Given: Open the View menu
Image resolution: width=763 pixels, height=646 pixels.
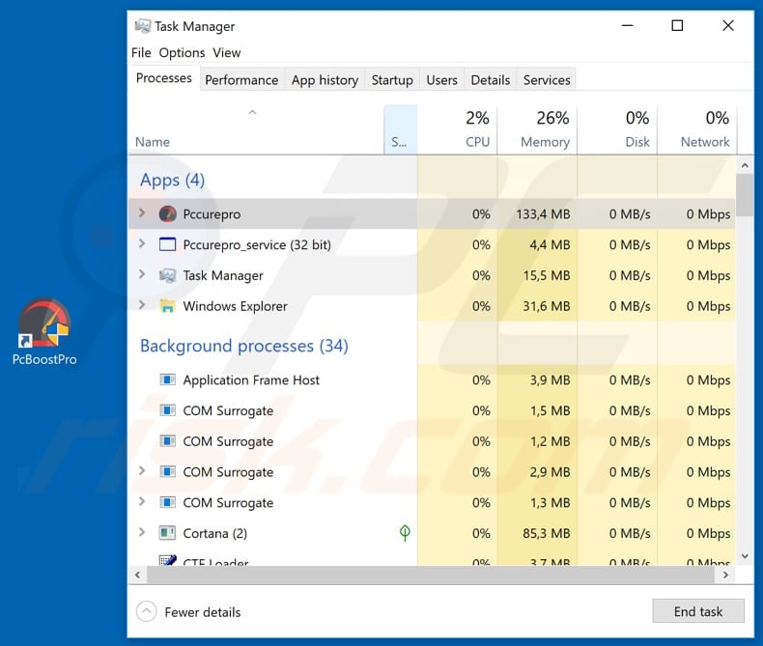Looking at the screenshot, I should click(x=227, y=52).
